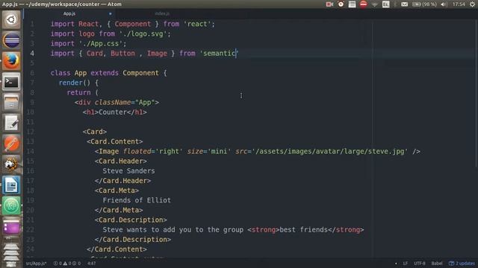Screen dimensions: 478x268
Task: Open linter errors and warnings count
Action: (x=67, y=264)
